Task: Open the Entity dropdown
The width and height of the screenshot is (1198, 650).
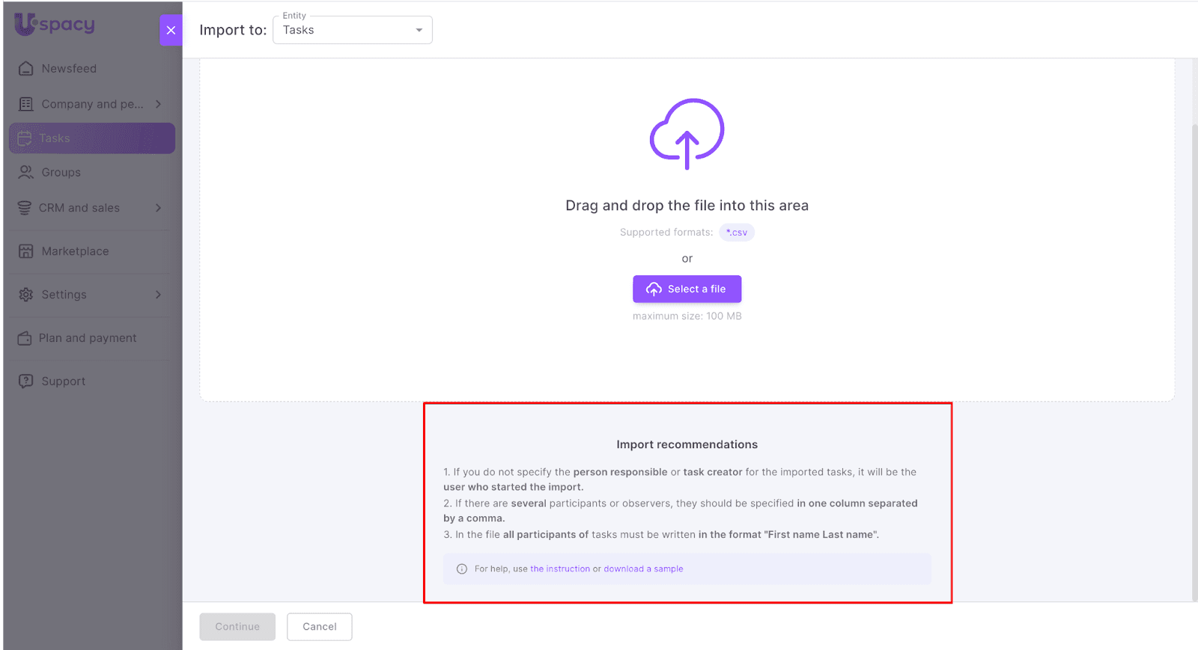Action: coord(353,31)
